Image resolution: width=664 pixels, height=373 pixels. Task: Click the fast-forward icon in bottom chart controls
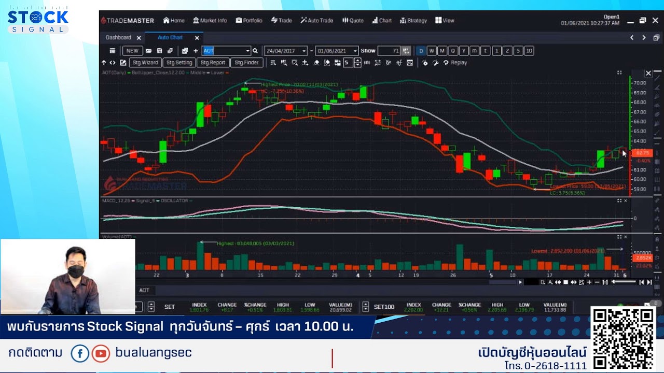(573, 282)
